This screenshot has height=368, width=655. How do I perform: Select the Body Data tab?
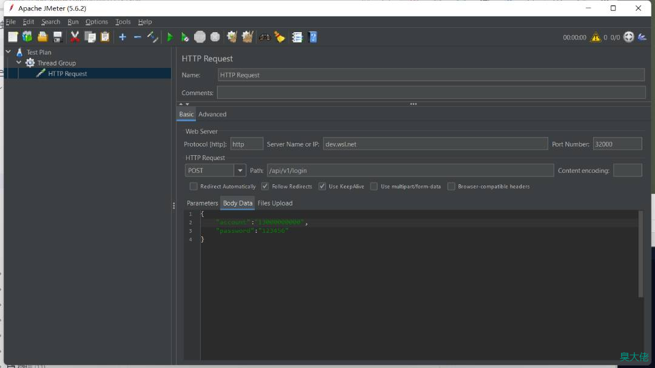pyautogui.click(x=238, y=203)
